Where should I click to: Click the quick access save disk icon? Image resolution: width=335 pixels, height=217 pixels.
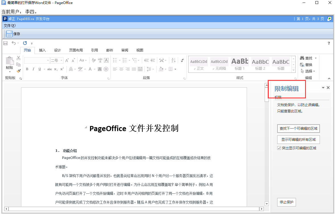6,43
